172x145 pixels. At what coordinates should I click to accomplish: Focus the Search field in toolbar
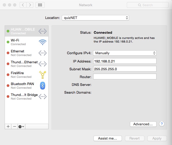point(147,5)
